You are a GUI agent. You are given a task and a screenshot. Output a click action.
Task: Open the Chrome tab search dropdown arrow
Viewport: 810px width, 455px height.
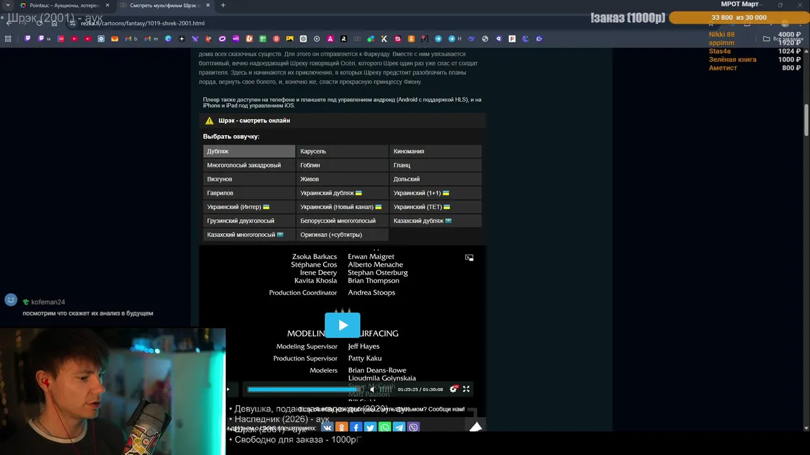click(x=7, y=5)
